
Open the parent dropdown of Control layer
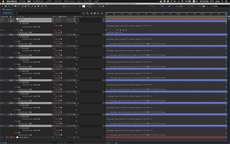pos(89,19)
